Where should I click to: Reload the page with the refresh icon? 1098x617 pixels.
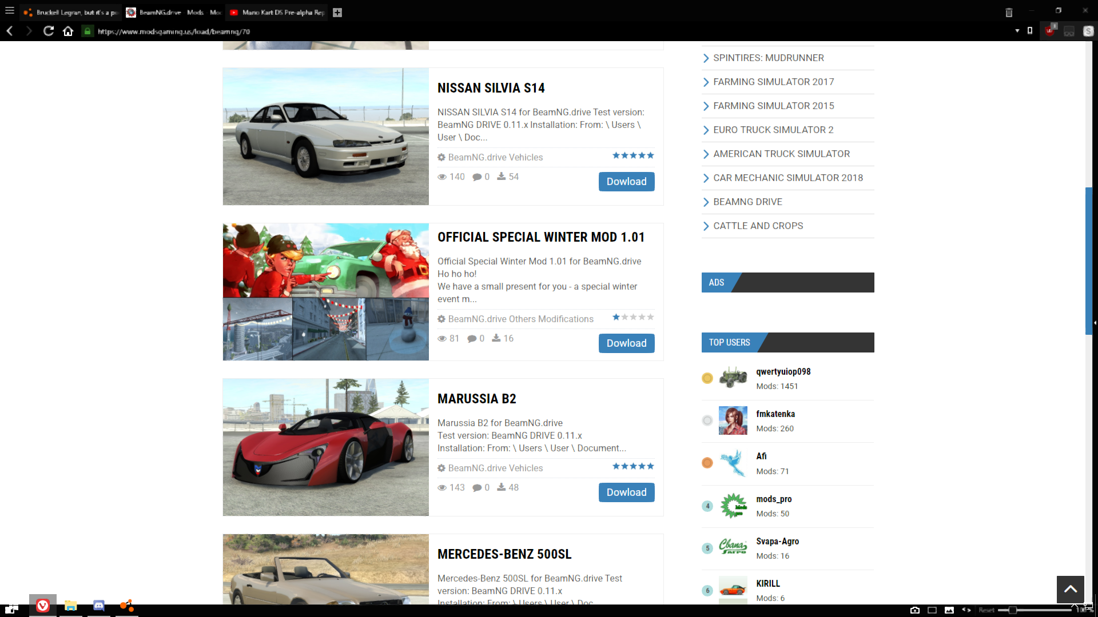pyautogui.click(x=49, y=31)
